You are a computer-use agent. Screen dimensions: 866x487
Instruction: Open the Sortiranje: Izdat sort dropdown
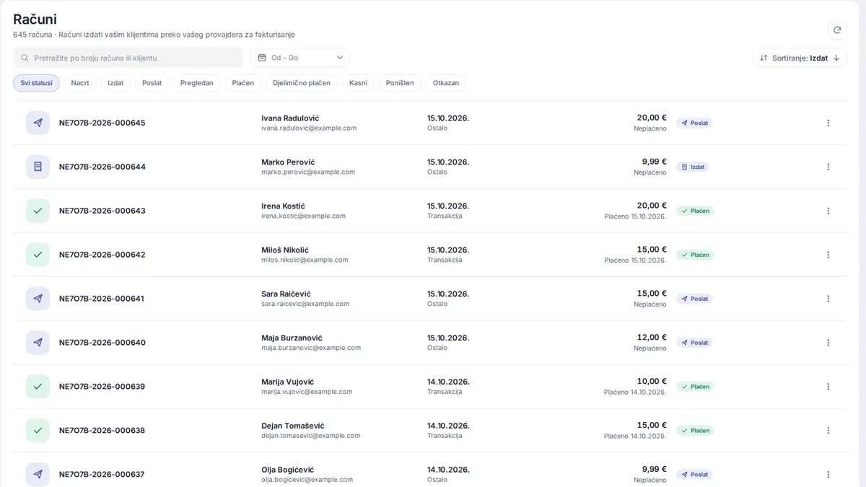(x=799, y=58)
